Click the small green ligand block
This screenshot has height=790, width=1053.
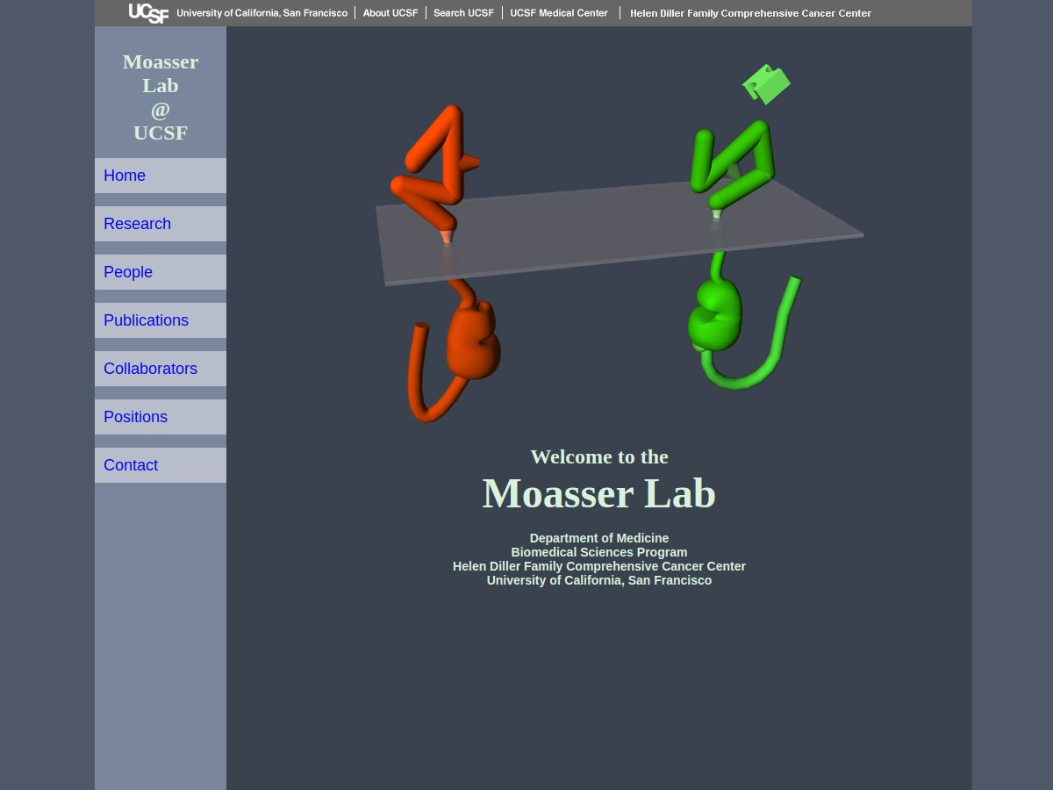click(x=766, y=84)
